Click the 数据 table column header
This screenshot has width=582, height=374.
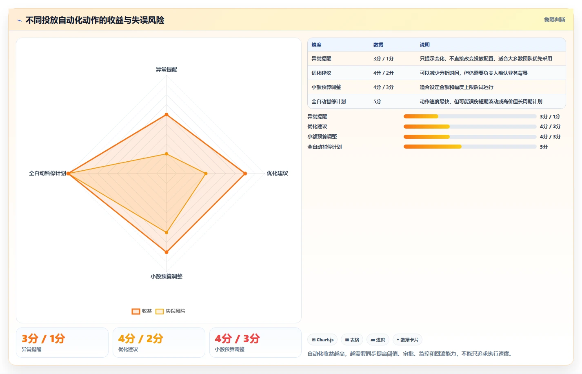[x=378, y=45]
